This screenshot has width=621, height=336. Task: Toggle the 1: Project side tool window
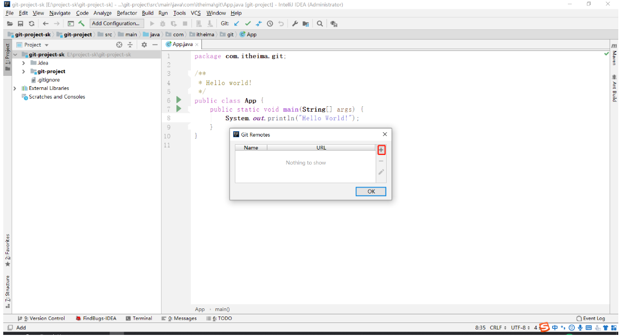click(7, 58)
